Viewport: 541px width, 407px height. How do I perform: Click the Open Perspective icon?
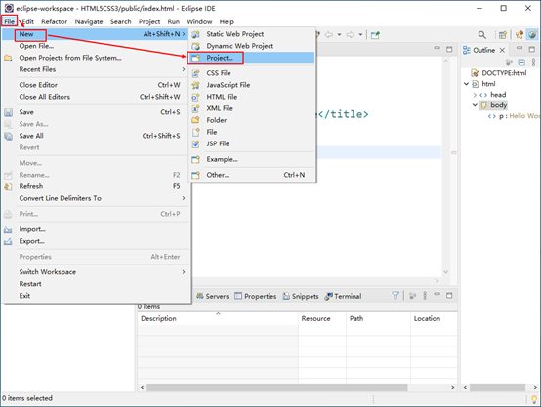(503, 35)
